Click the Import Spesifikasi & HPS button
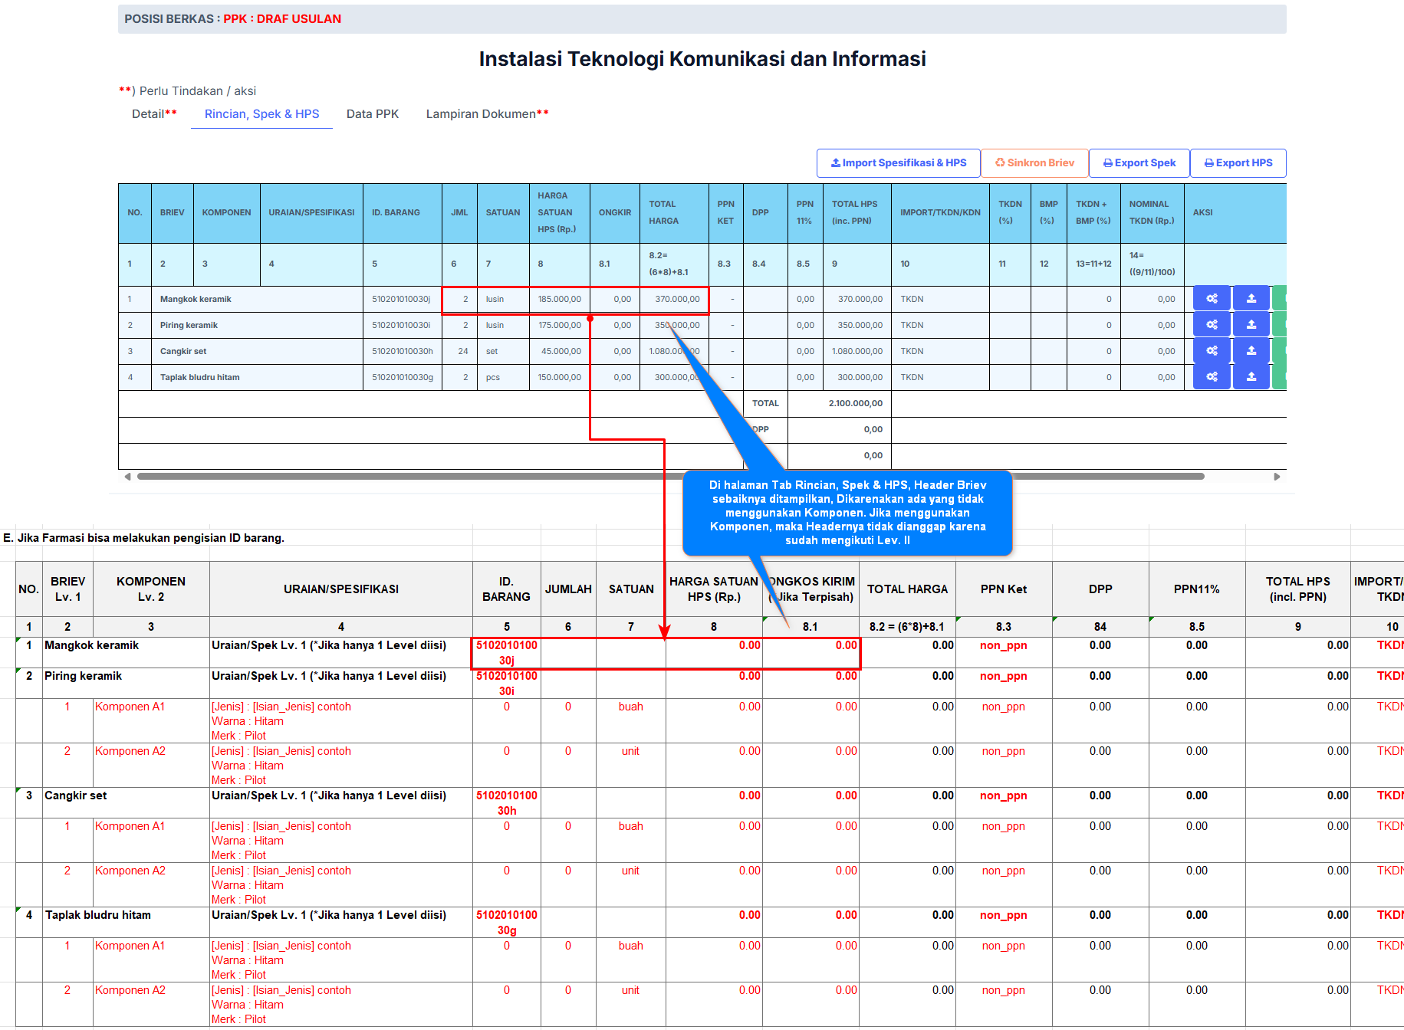 898,163
